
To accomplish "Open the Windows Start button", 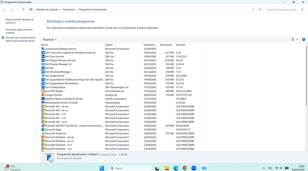I will (102, 168).
